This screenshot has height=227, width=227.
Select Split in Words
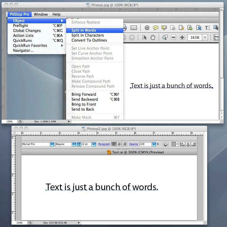click(x=95, y=30)
